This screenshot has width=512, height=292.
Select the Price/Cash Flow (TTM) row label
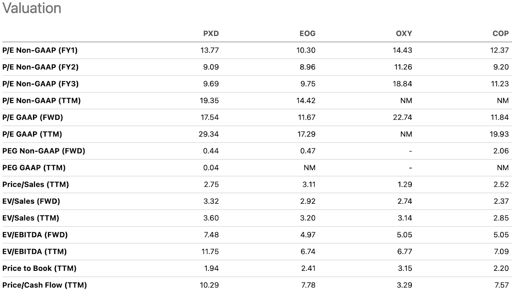pos(44,285)
